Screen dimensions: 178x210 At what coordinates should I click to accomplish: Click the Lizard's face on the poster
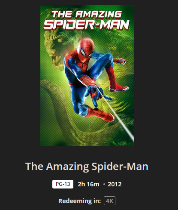pos(54,49)
